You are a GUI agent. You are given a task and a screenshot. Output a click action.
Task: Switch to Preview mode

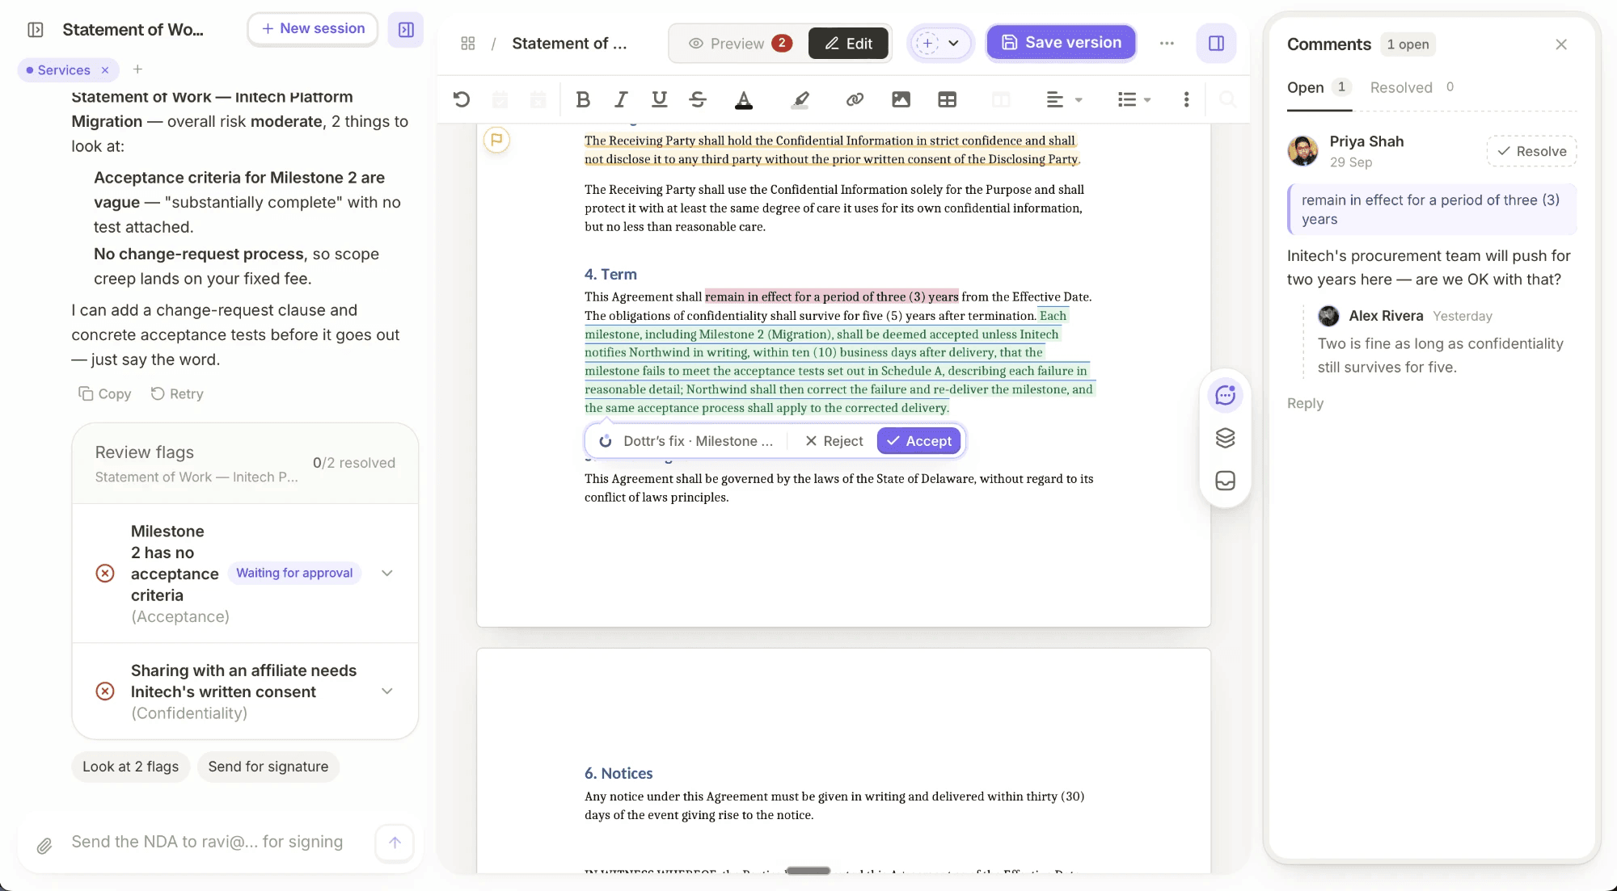738,44
